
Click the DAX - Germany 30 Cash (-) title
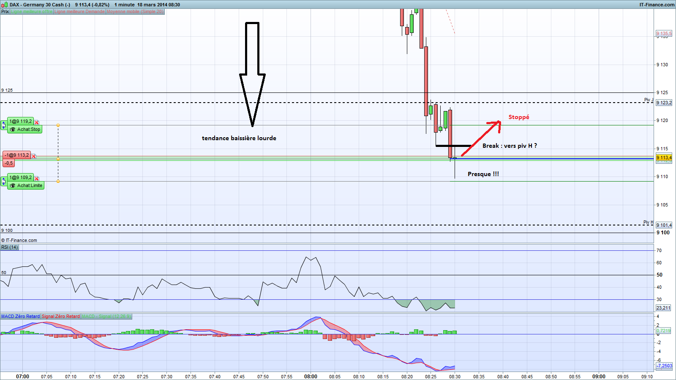40,5
